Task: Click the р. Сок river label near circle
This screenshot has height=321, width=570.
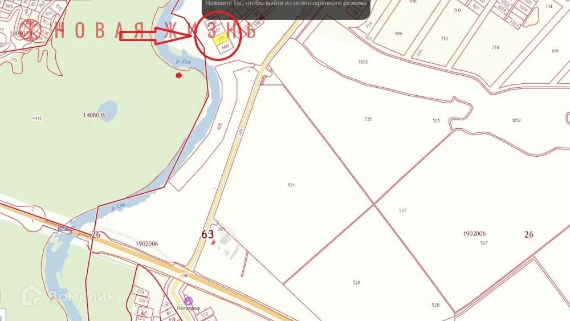Action: 183,62
